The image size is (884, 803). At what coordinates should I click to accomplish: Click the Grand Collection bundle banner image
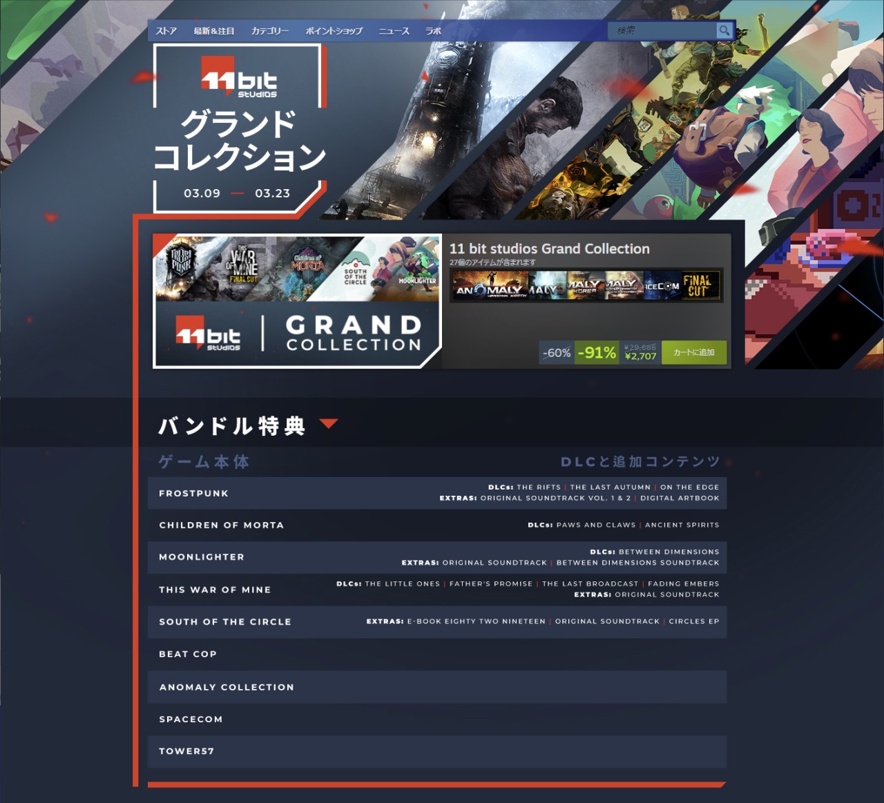click(297, 301)
